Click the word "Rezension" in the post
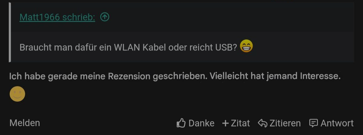The width and height of the screenshot is (363, 135). 129,77
